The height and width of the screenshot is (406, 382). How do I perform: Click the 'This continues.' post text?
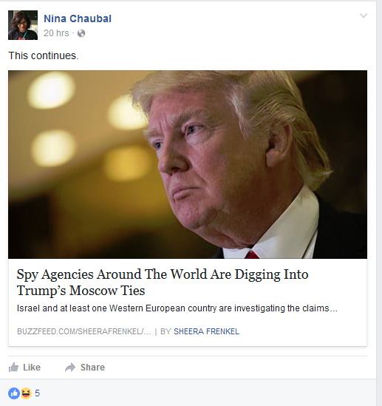(44, 55)
